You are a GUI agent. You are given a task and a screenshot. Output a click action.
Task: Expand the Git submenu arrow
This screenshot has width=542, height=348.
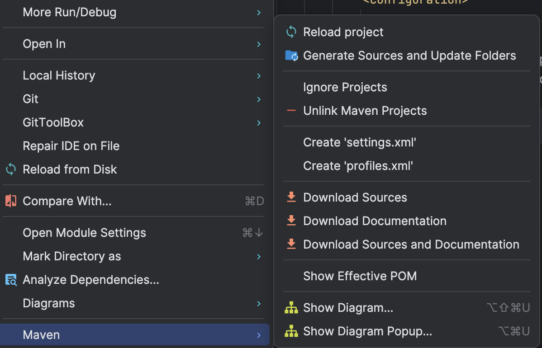(x=259, y=99)
